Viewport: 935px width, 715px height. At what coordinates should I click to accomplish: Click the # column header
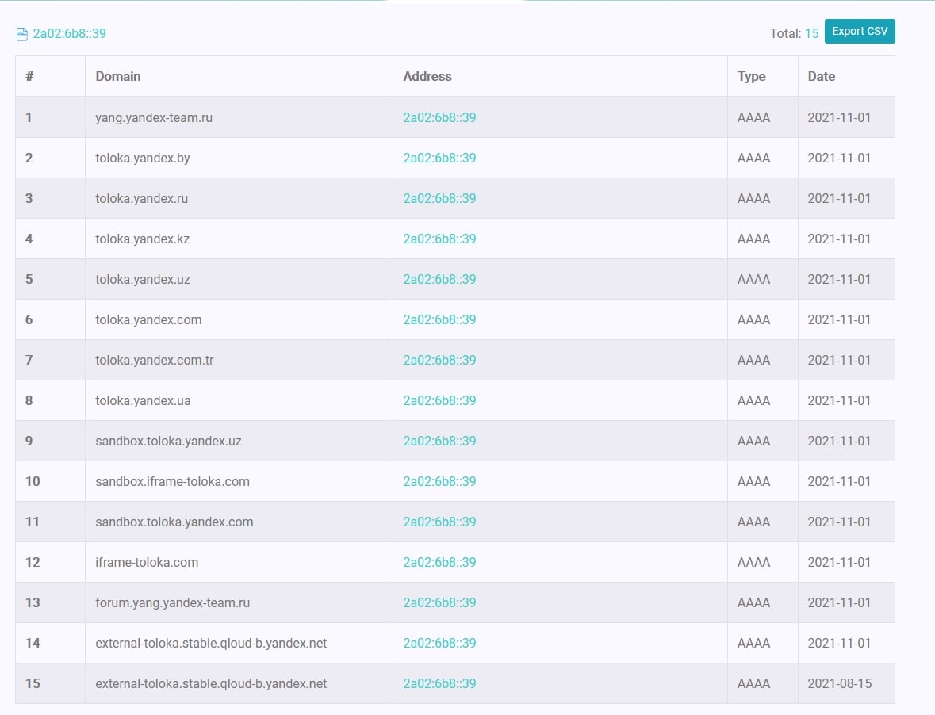tap(29, 76)
